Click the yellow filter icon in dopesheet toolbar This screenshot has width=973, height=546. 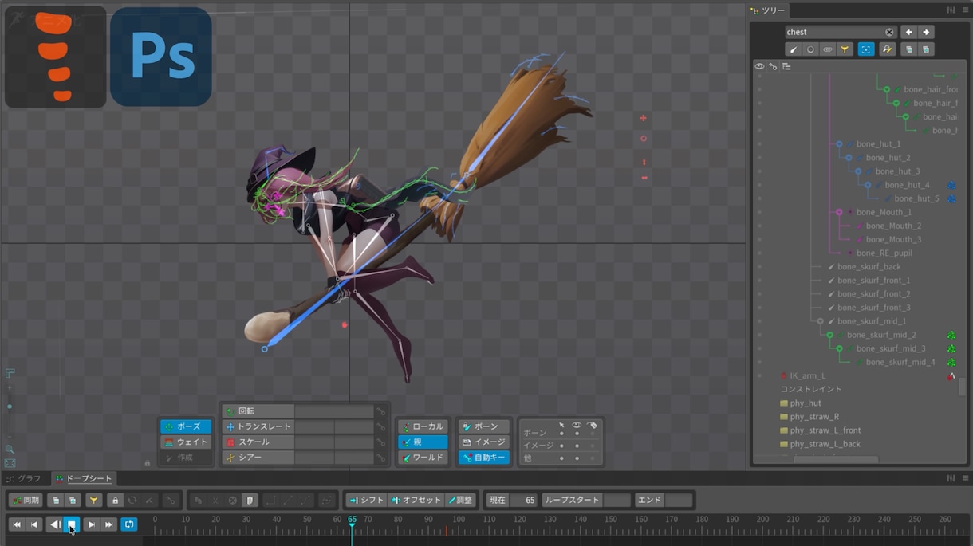94,501
